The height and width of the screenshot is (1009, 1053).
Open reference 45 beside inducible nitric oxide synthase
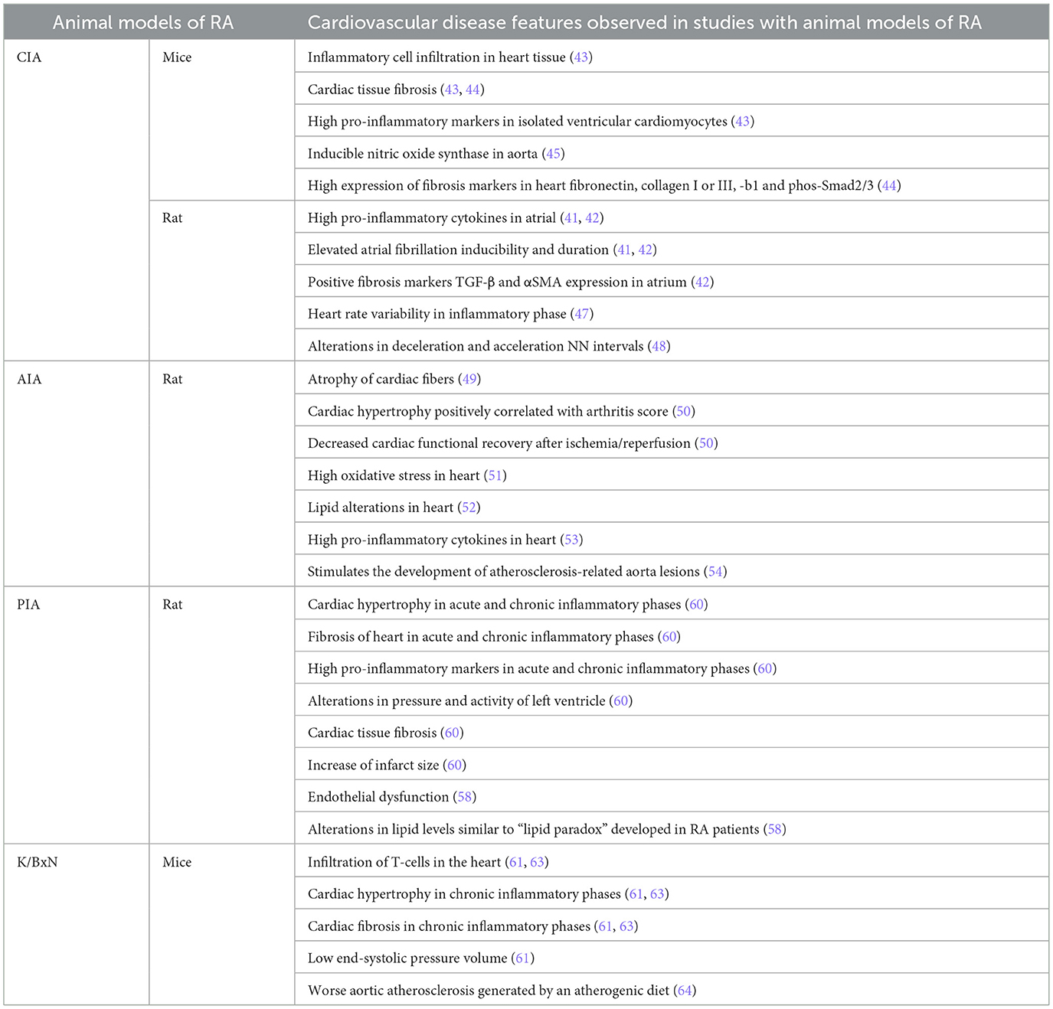coord(554,154)
